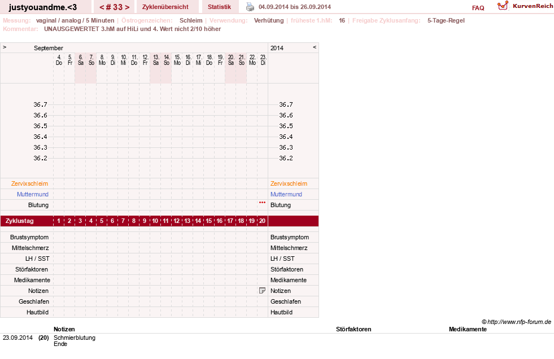
Task: Click date column 13. Sa
Action: 155,60
